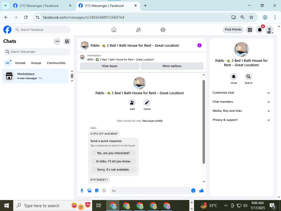Attach a photo file to message
The height and width of the screenshot is (211, 281).
(x=89, y=191)
